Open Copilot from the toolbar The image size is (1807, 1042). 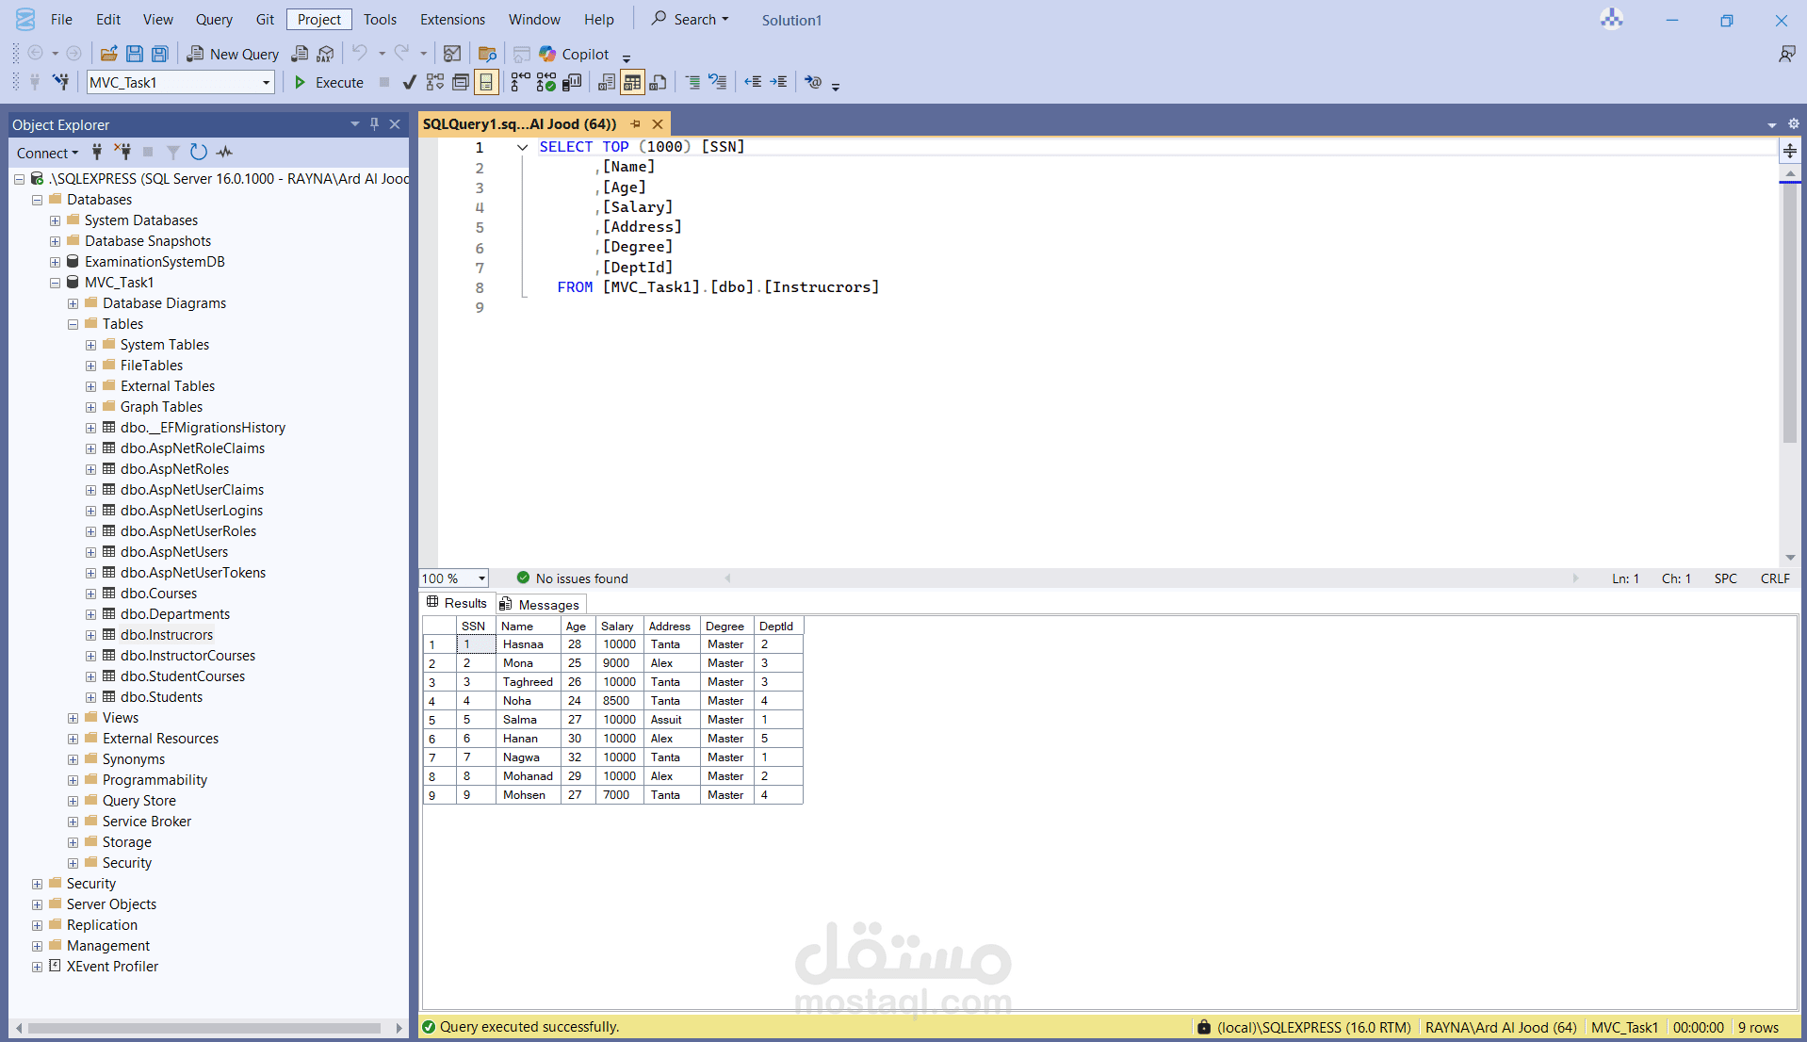point(575,54)
